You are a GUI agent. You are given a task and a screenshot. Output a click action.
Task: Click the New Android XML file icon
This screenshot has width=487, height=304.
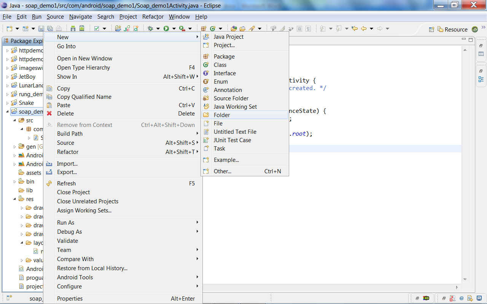pyautogui.click(x=136, y=28)
